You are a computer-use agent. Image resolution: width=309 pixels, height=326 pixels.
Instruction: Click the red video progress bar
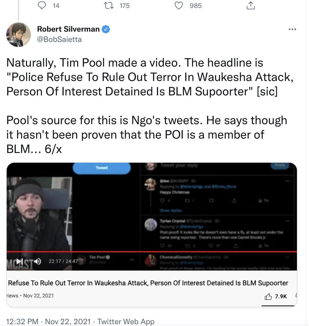[x=152, y=251]
